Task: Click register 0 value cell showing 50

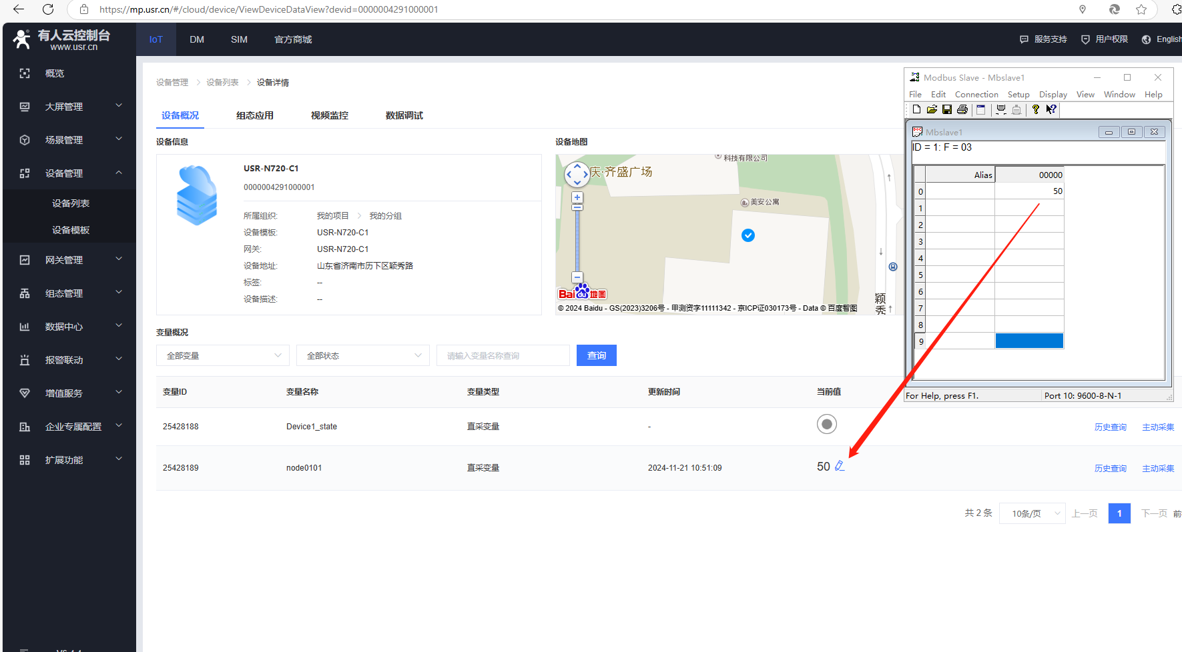Action: pyautogui.click(x=1029, y=191)
